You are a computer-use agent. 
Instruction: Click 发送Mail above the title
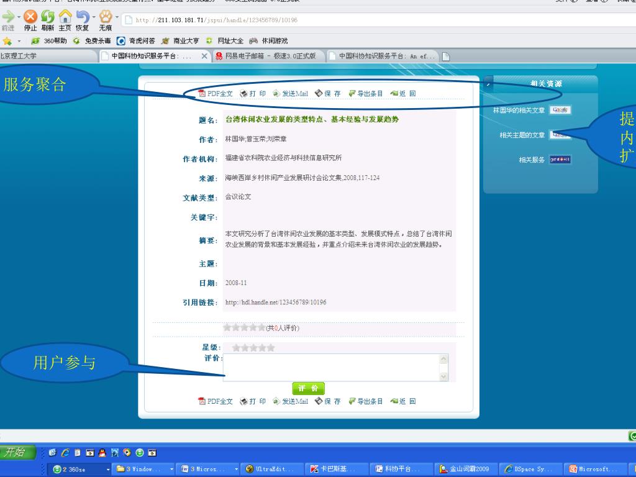291,94
